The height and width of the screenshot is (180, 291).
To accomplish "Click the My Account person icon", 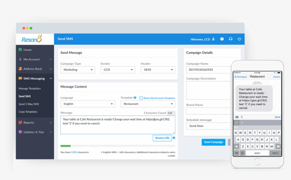I will tap(20, 59).
